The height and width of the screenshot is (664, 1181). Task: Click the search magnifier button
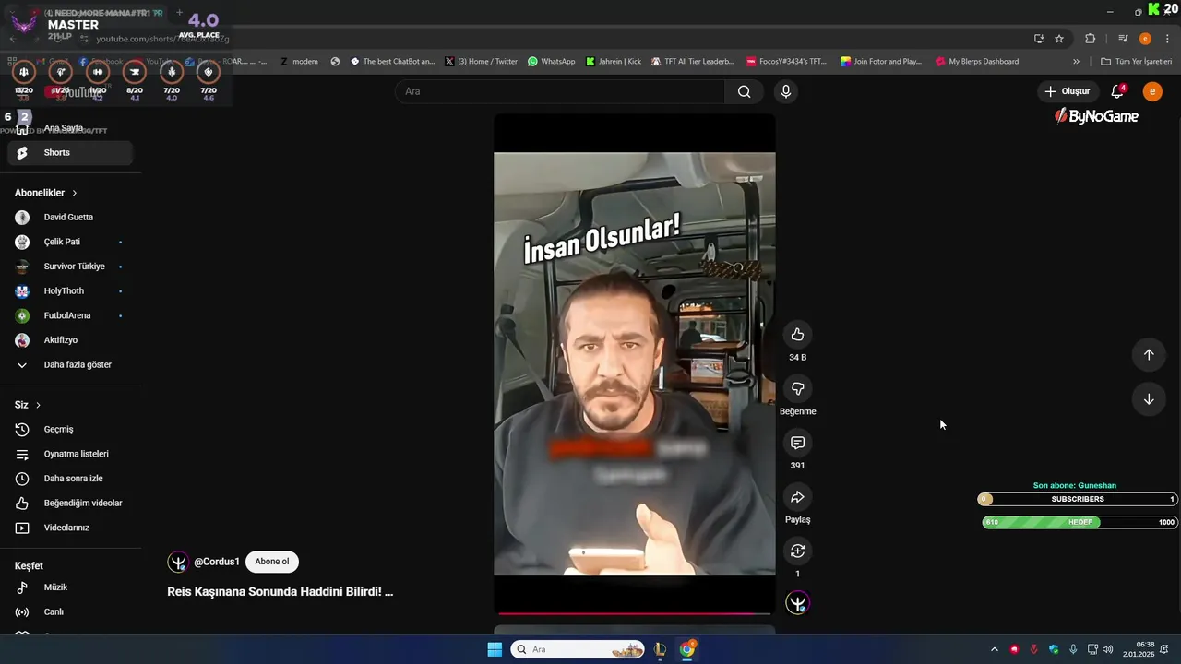tap(744, 91)
